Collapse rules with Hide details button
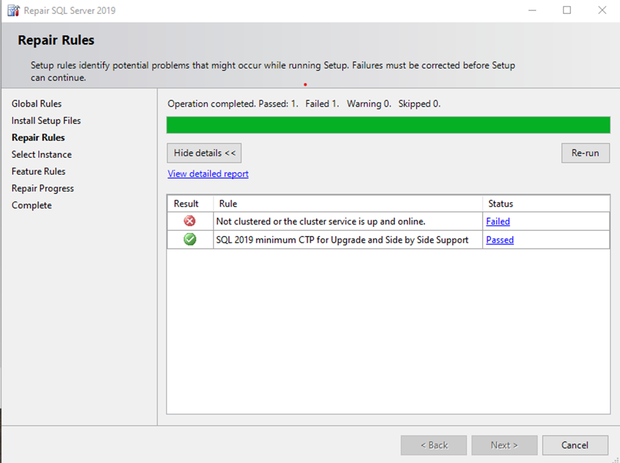This screenshot has width=620, height=463. pos(204,153)
